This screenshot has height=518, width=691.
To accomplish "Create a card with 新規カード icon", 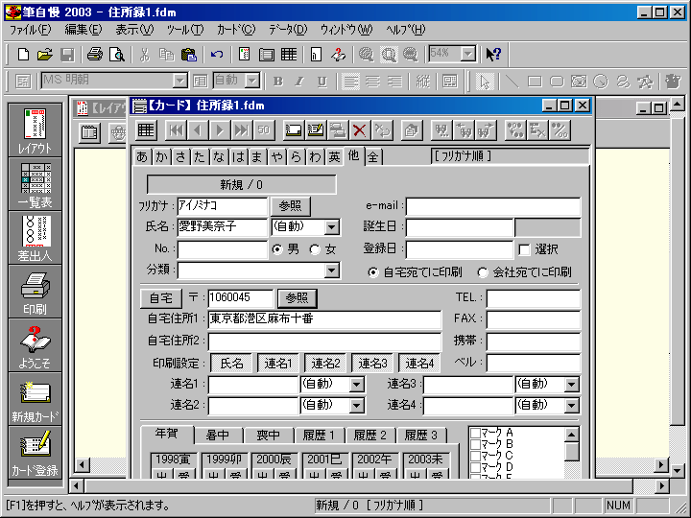I will coord(35,399).
